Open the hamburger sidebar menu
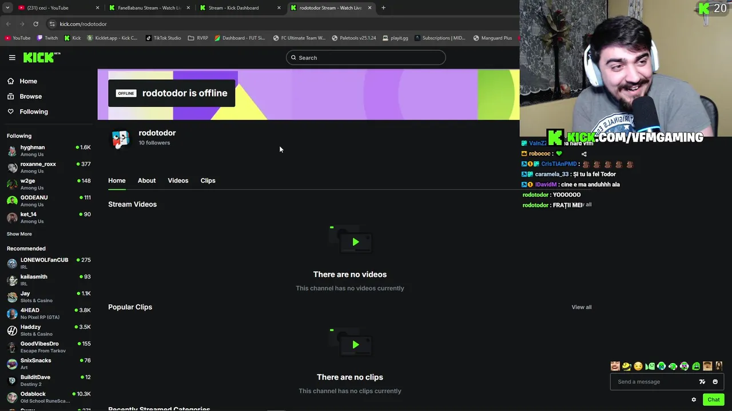This screenshot has width=732, height=411. 12,58
